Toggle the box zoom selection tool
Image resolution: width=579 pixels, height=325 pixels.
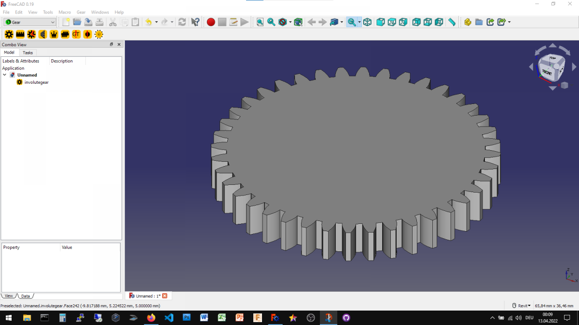tap(353, 22)
